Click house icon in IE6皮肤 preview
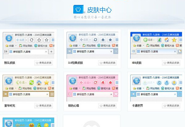This screenshot has width=185, height=127. (x=167, y=40)
